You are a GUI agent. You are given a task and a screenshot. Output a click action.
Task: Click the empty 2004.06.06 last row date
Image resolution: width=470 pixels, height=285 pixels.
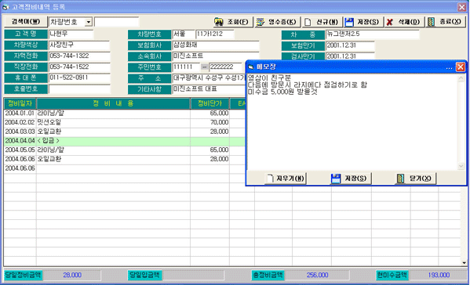pos(20,168)
